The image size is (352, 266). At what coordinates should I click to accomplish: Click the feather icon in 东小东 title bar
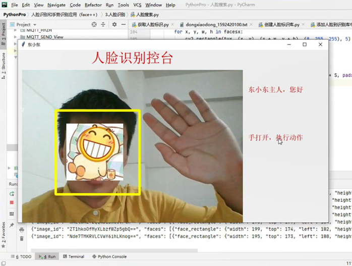click(x=23, y=44)
